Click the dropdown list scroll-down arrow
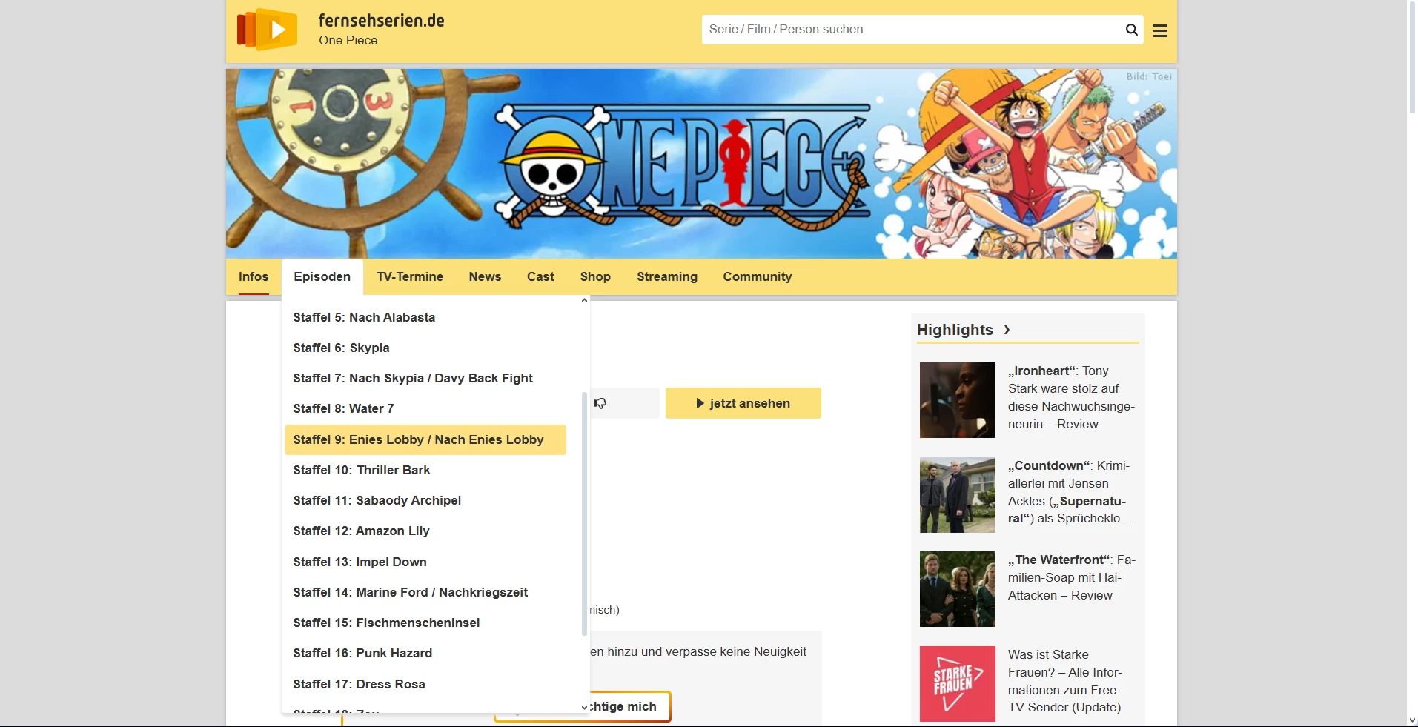 click(584, 707)
